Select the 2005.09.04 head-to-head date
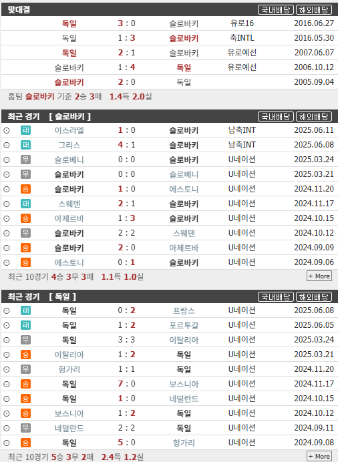 [314, 82]
